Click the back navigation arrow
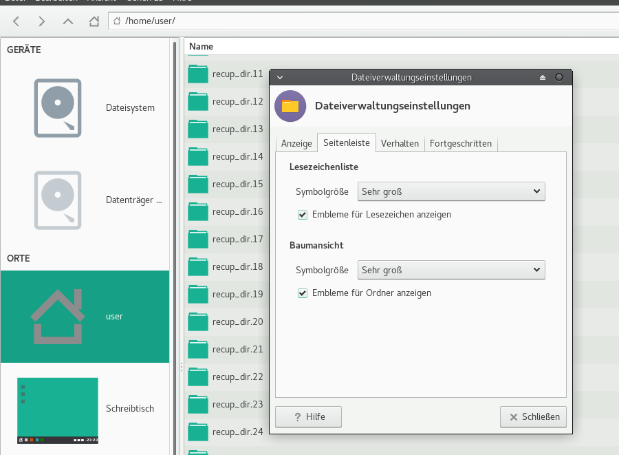 tap(17, 21)
